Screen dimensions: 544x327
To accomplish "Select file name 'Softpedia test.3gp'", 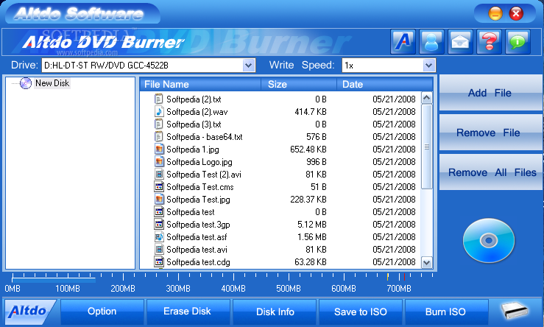I will point(198,224).
